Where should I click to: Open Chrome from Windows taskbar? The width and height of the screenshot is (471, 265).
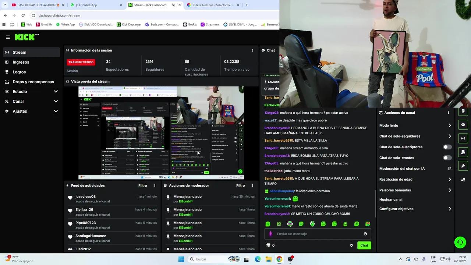(x=279, y=259)
